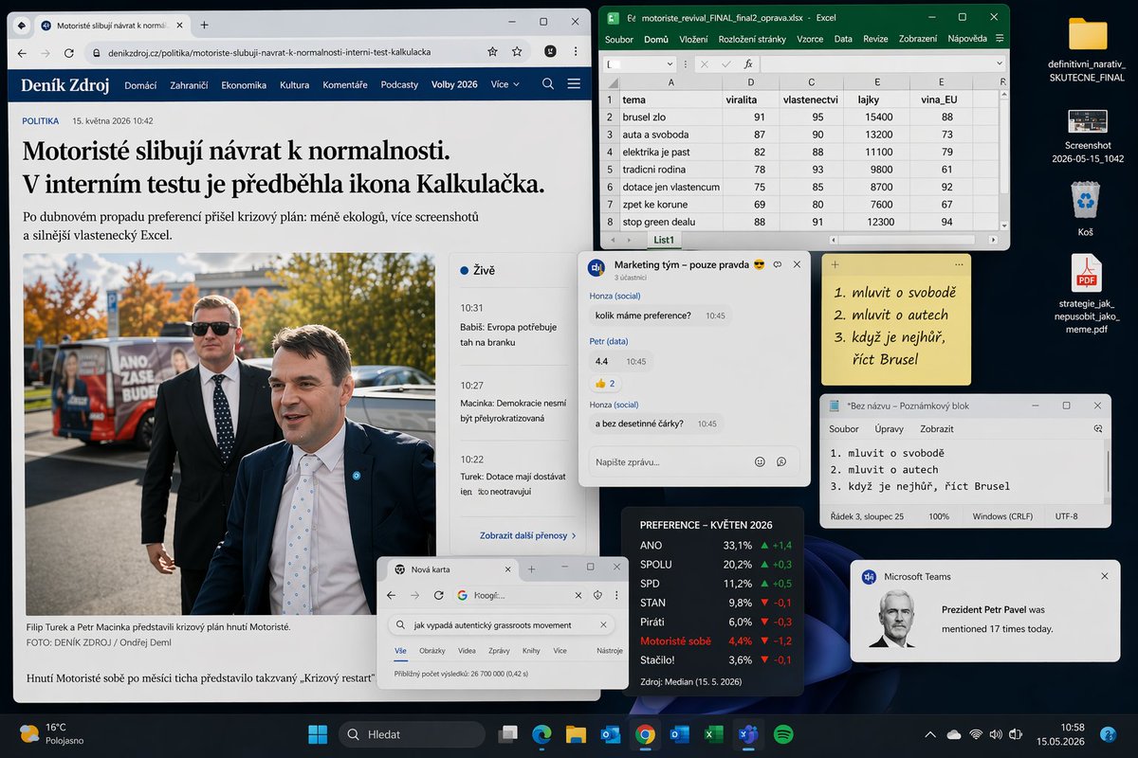Screen dimensions: 1138x758
Task: Open the Zobrazit menu in Poznámkový blok
Action: pyautogui.click(x=937, y=429)
